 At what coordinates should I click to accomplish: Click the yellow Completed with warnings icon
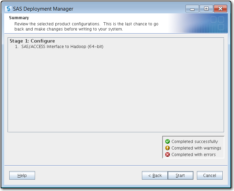point(167,148)
